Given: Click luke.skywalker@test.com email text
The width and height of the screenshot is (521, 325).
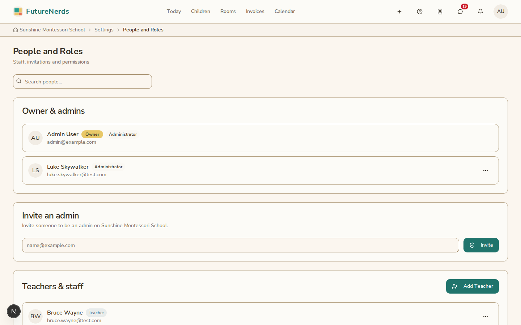Looking at the screenshot, I should (x=77, y=175).
